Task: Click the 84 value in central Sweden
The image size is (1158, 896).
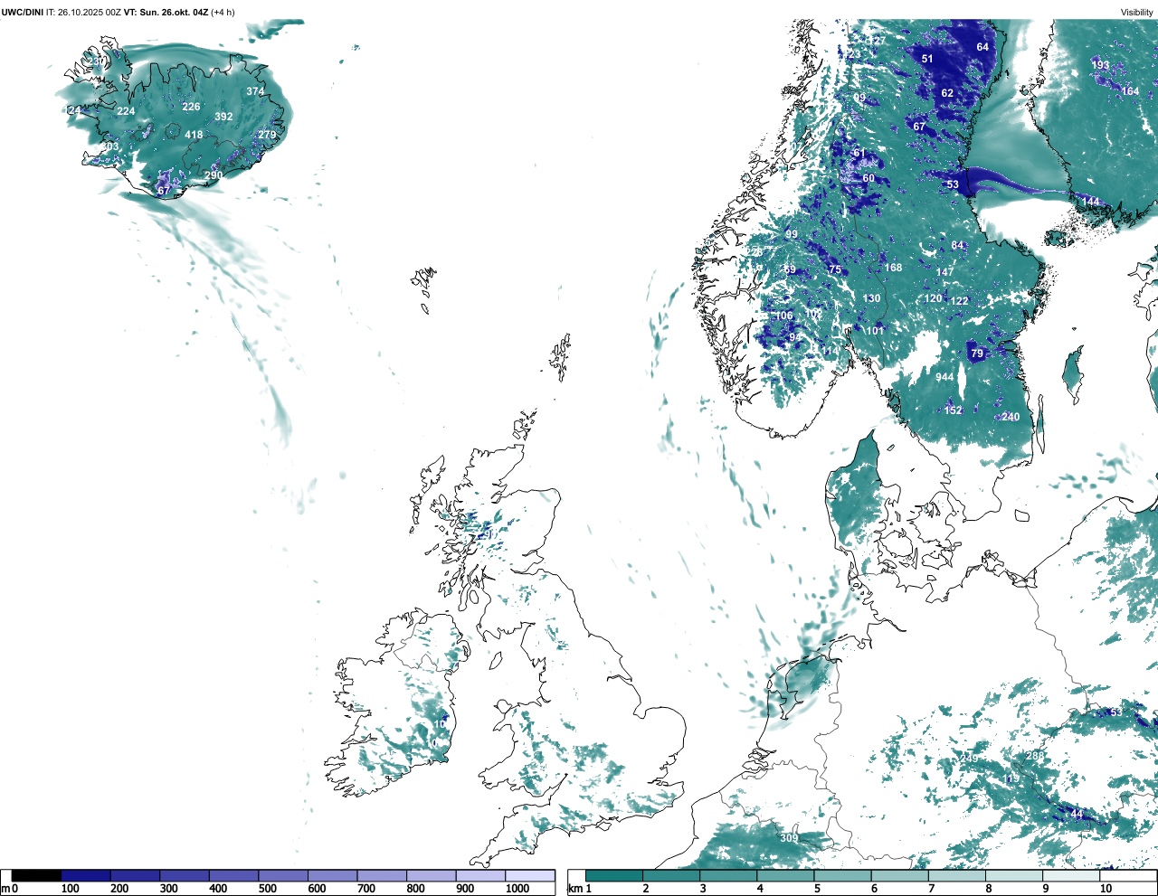Action: (x=958, y=246)
